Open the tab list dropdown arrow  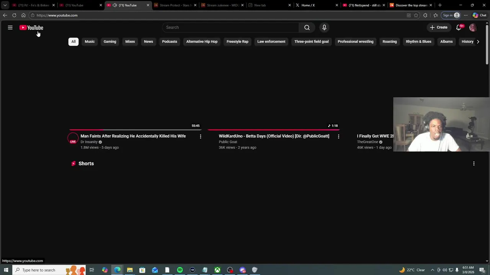point(5,5)
